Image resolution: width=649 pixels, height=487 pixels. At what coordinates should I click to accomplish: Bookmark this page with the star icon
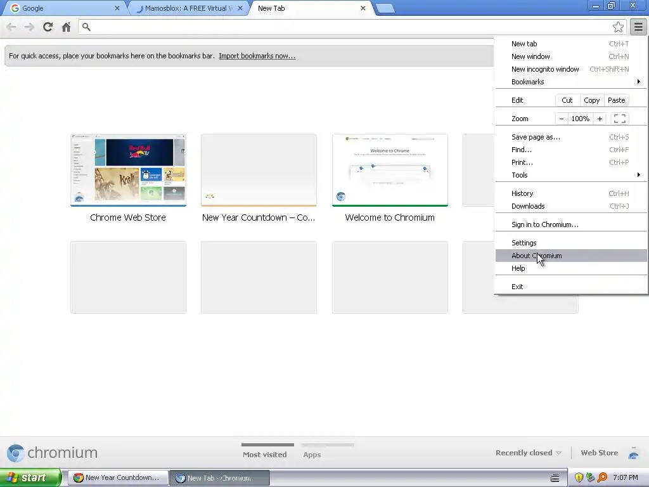coord(618,27)
